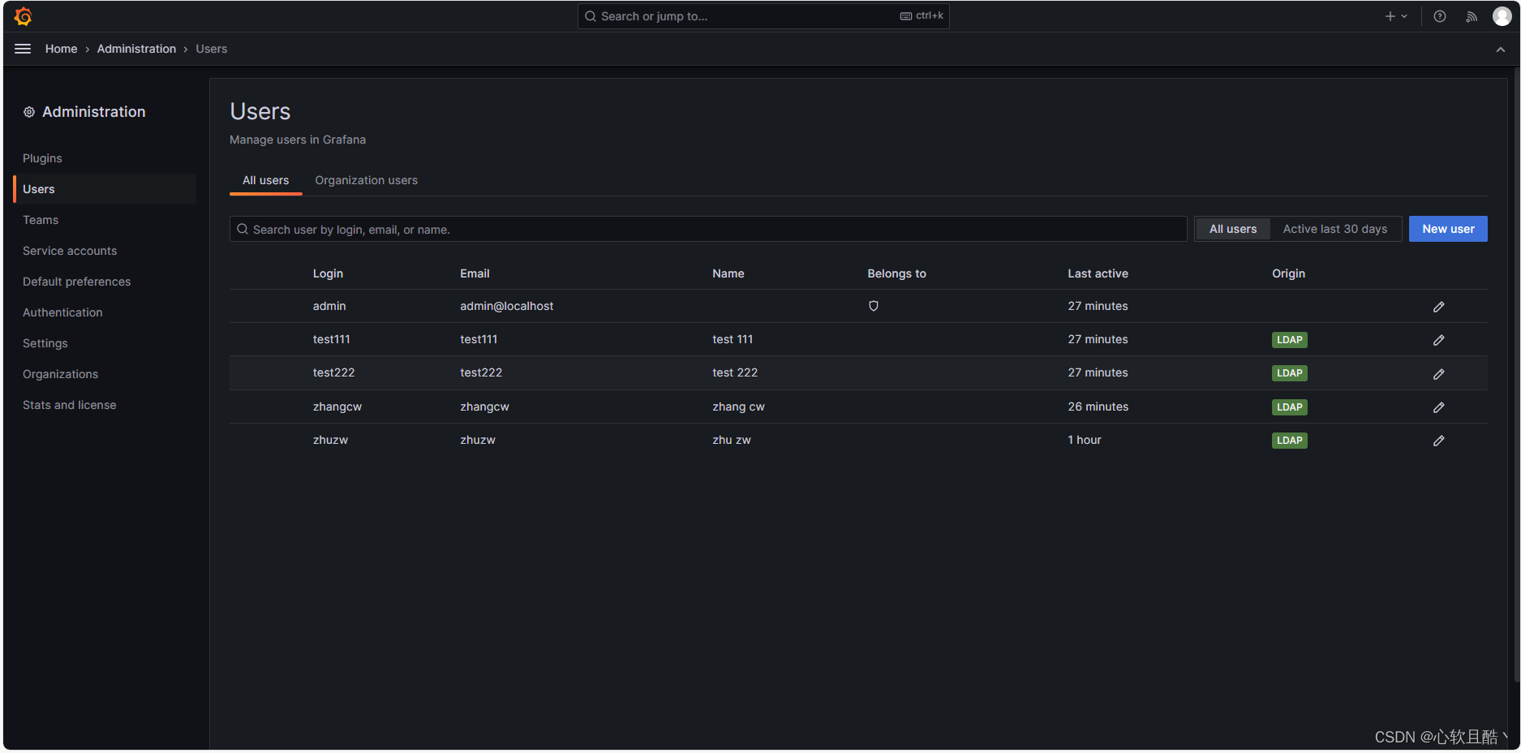Click the New user button
Viewport: 1521px width, 753px height.
pos(1447,229)
